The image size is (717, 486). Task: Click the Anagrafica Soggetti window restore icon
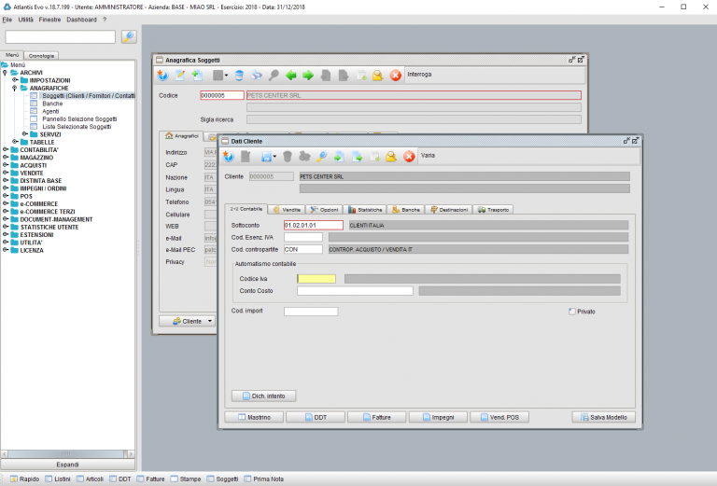572,60
